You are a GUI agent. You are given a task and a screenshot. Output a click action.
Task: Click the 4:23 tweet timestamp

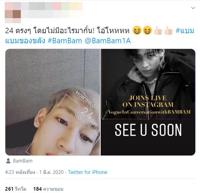(20, 172)
